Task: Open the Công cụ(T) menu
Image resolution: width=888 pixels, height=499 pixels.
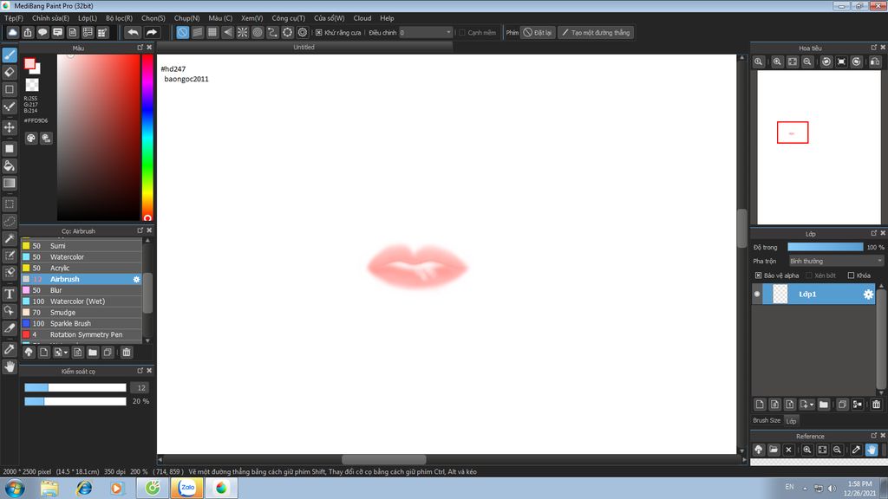Action: point(288,18)
